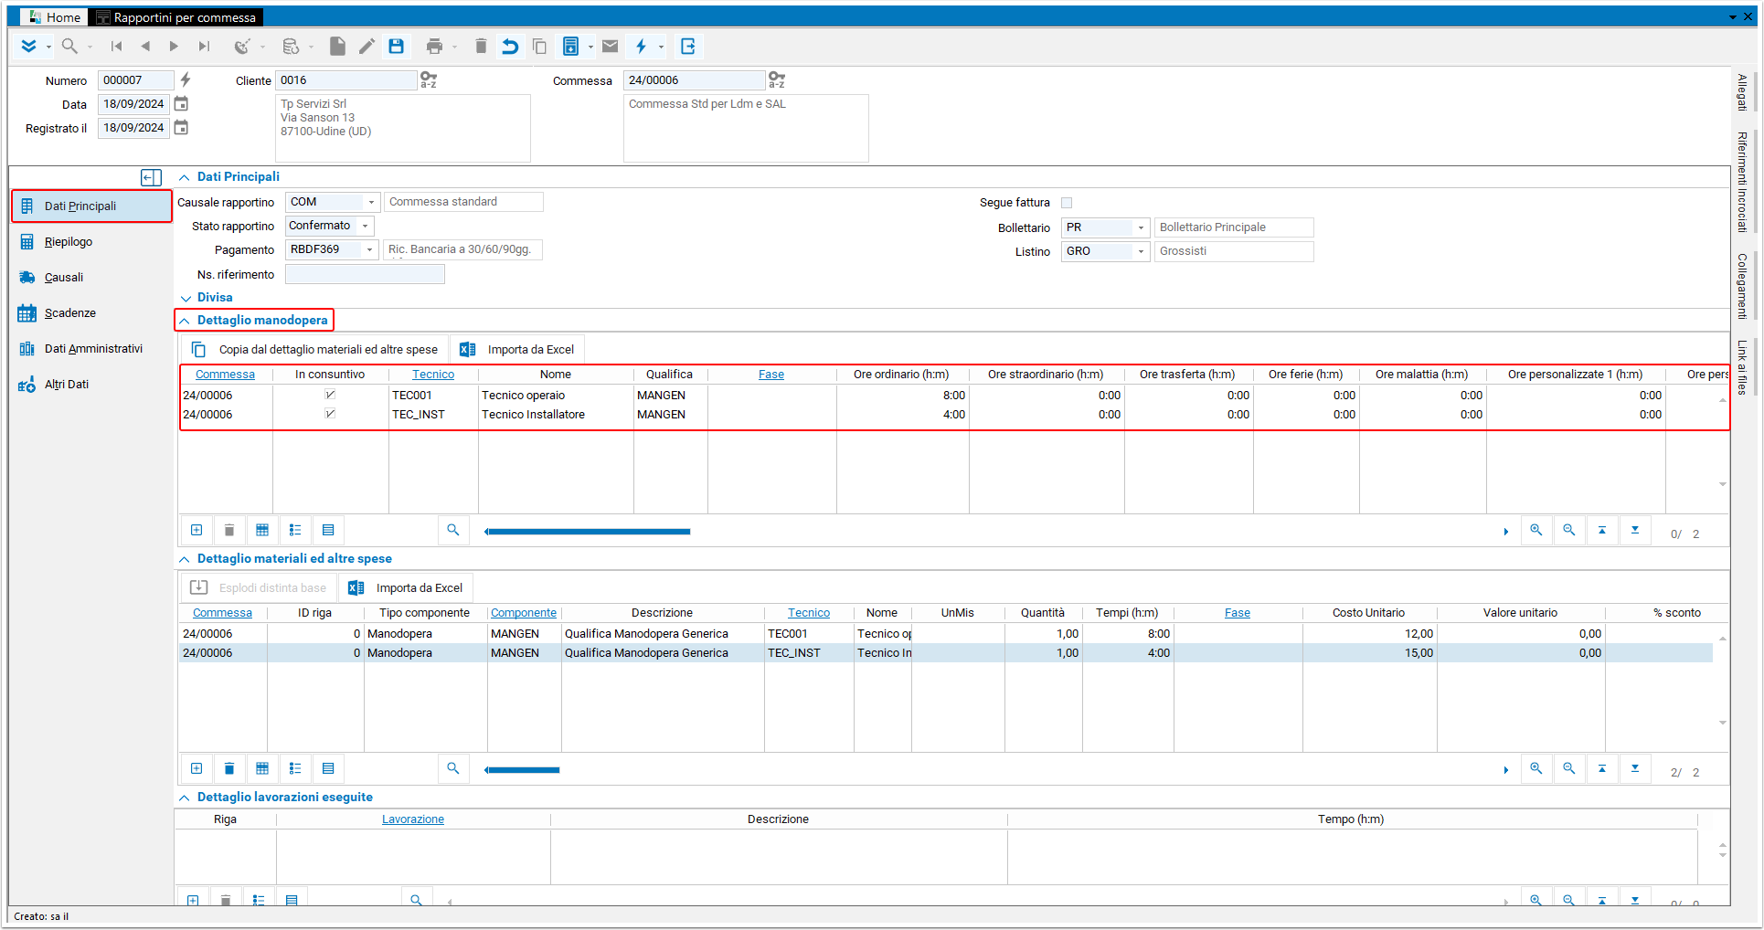Exit the form with the door icon

[x=688, y=46]
